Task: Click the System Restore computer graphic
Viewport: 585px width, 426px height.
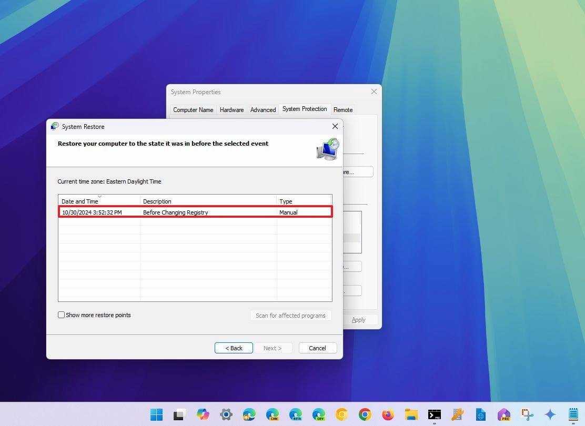Action: pos(327,149)
